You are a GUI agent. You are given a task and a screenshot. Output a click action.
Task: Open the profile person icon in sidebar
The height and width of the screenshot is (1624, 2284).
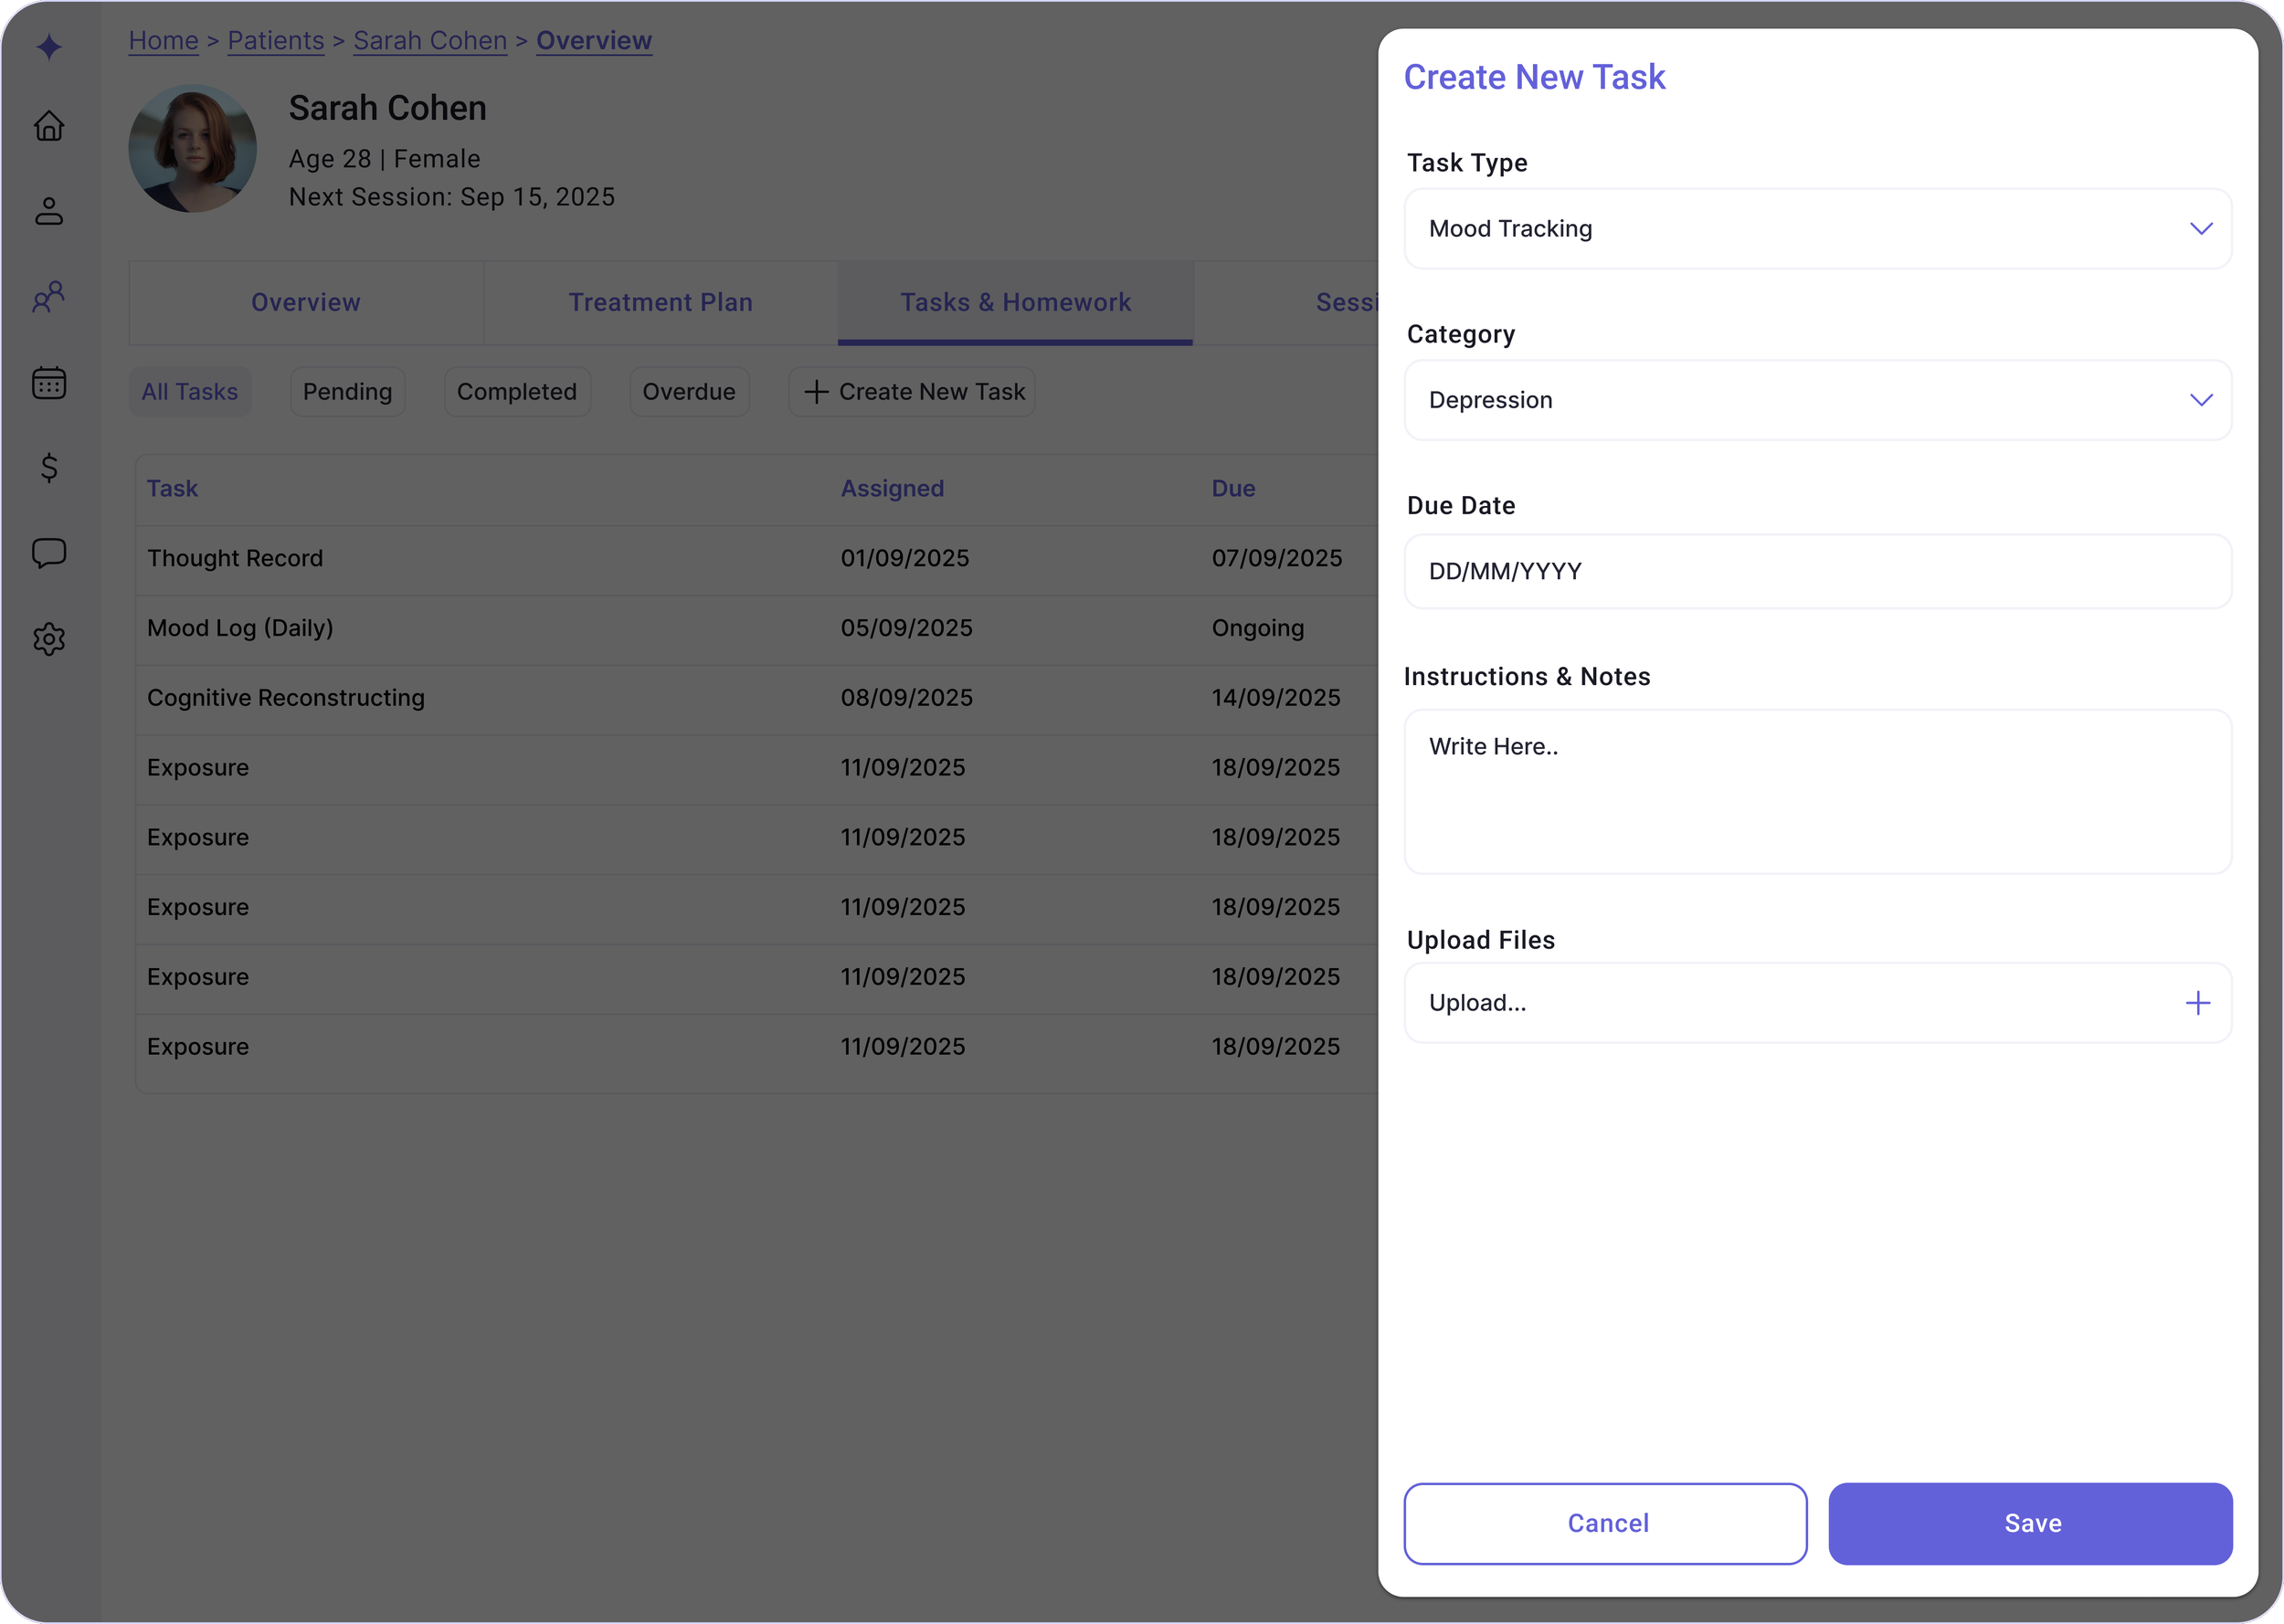[x=49, y=211]
